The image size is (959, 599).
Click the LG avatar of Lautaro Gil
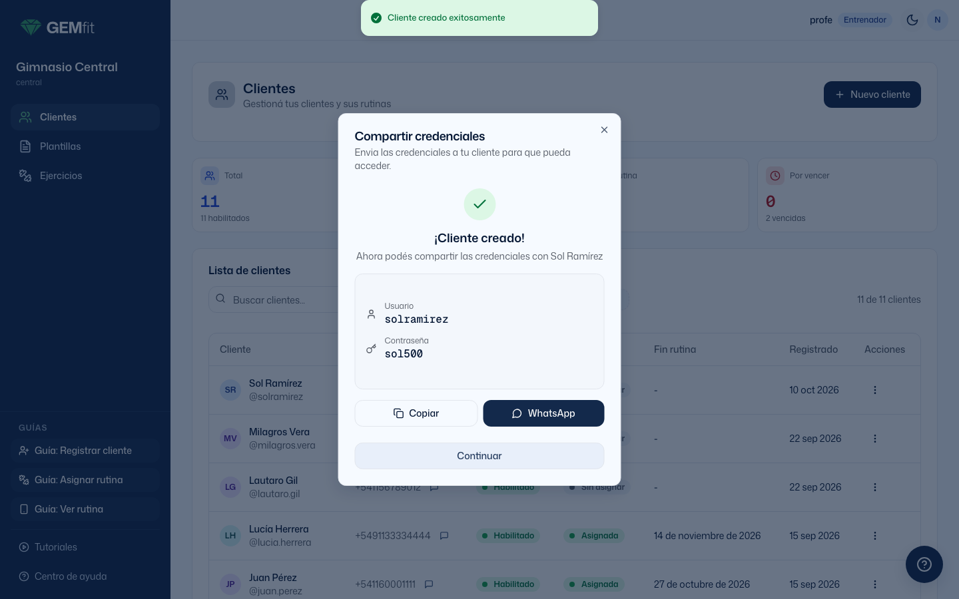[230, 487]
